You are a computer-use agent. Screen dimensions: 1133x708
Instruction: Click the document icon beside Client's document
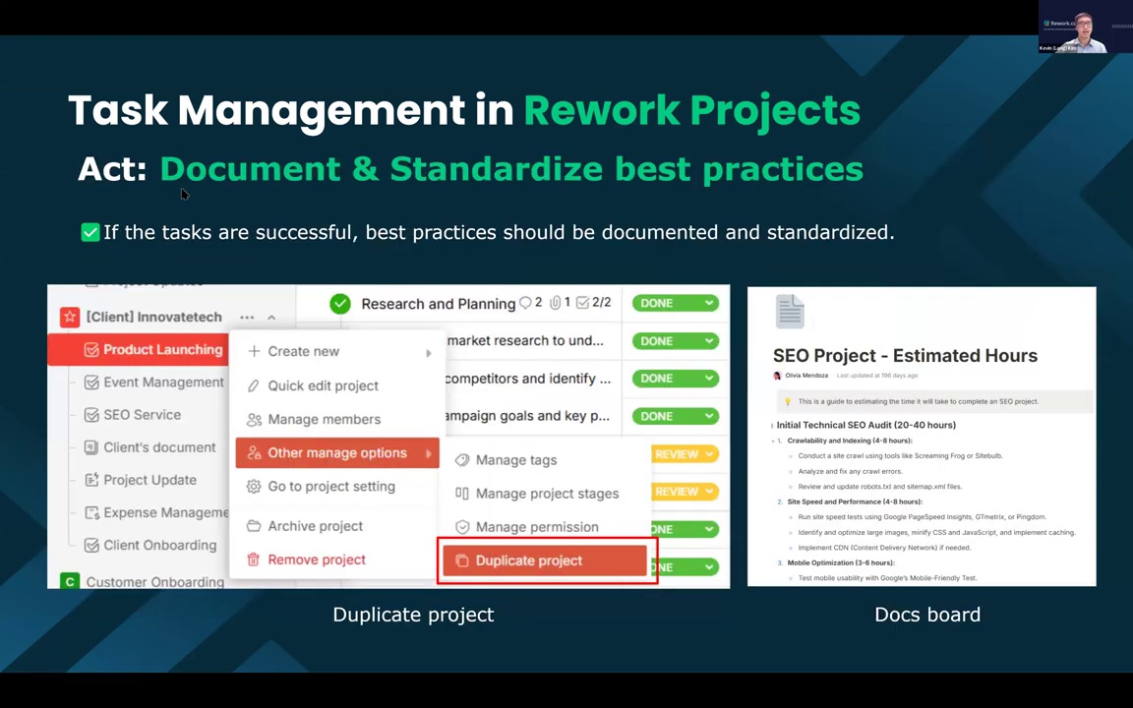click(x=91, y=447)
